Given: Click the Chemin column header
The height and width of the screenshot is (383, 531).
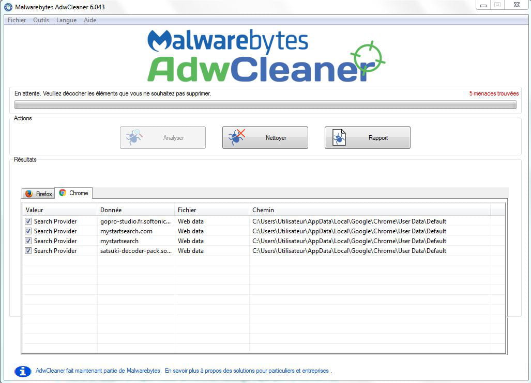Looking at the screenshot, I should 370,210.
